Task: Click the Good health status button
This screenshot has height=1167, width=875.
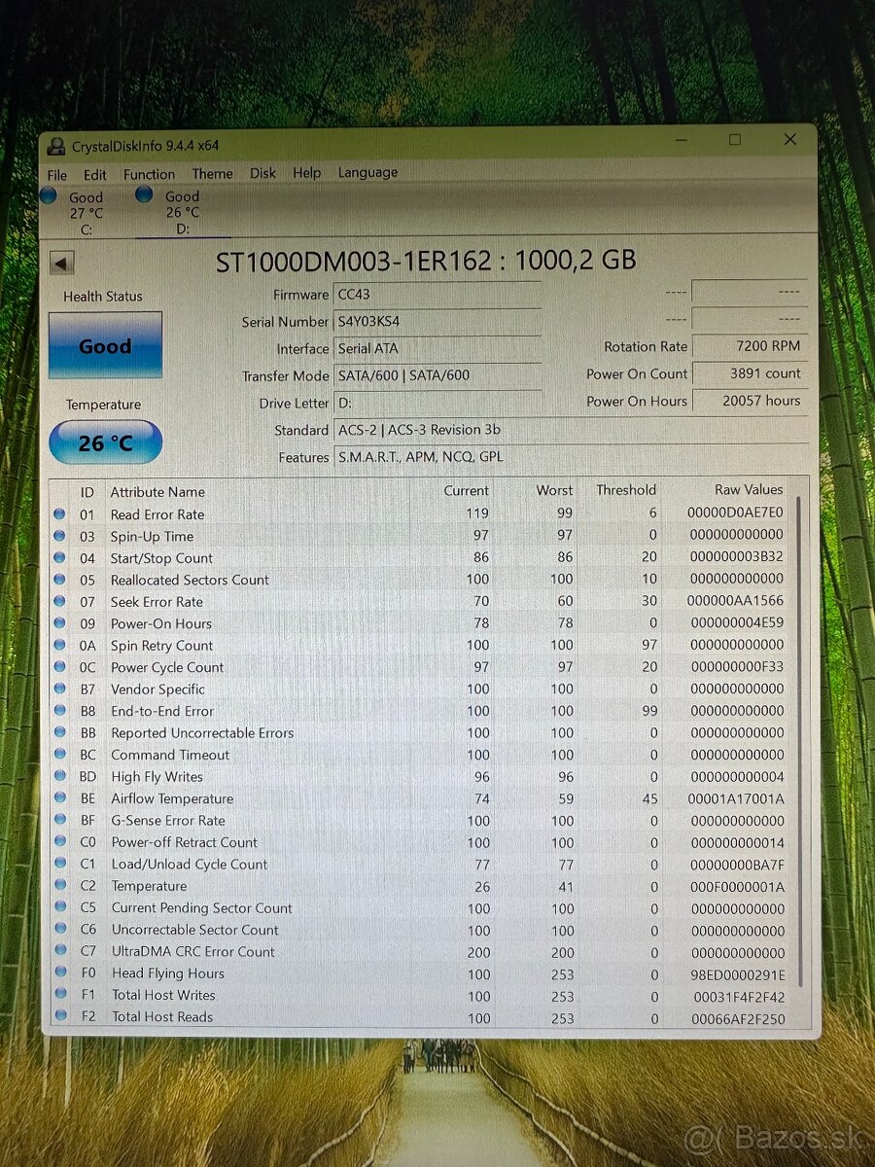Action: tap(105, 345)
